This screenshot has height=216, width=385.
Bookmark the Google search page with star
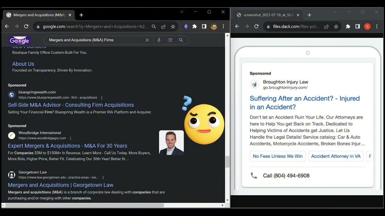click(x=173, y=26)
